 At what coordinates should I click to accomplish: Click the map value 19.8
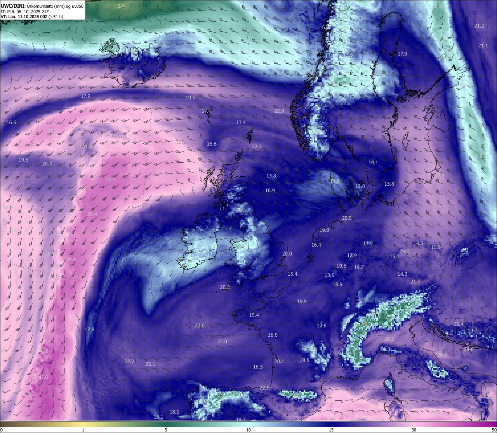(x=304, y=360)
